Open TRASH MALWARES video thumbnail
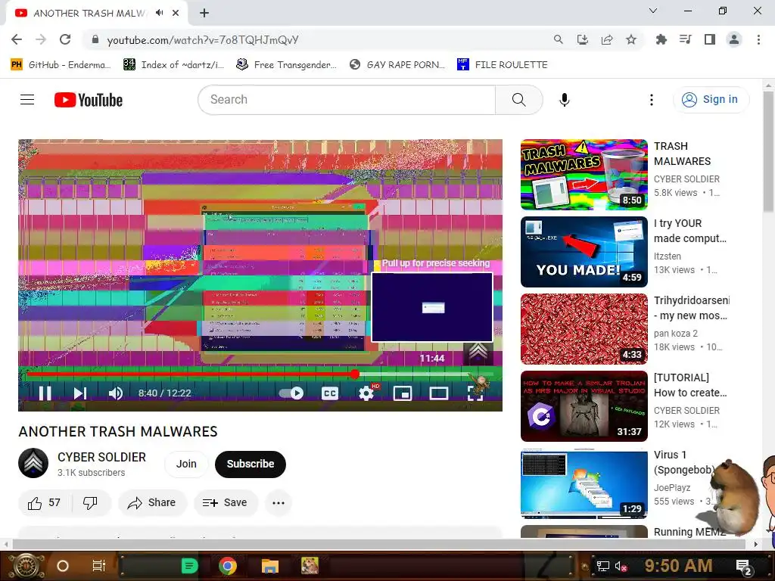 (x=584, y=175)
